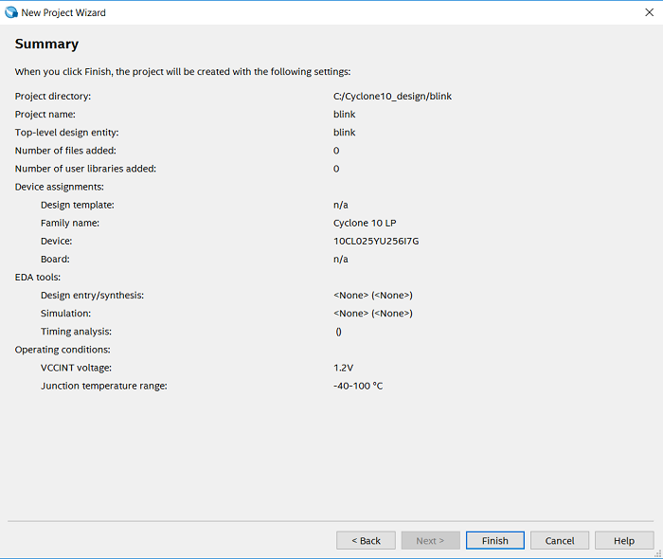Click the Cyclone 10 LP family value

pyautogui.click(x=365, y=223)
